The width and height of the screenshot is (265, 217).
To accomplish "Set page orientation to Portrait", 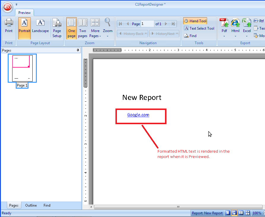I will (x=25, y=28).
